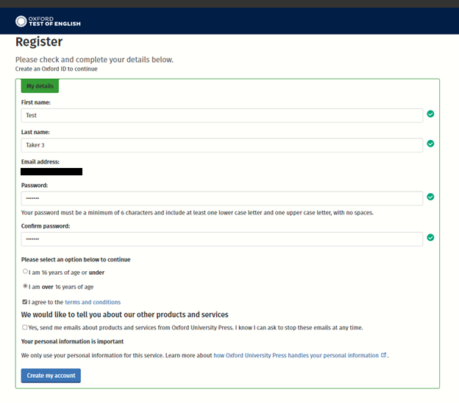Click green checkmark beside Last name field
The width and height of the screenshot is (459, 403).
coord(430,144)
